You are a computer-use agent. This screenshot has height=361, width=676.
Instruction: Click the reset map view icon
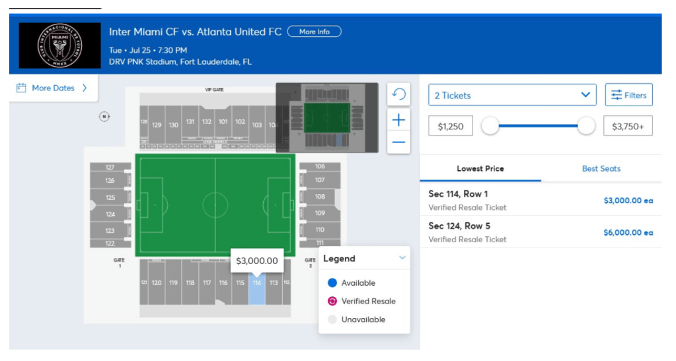tap(398, 94)
